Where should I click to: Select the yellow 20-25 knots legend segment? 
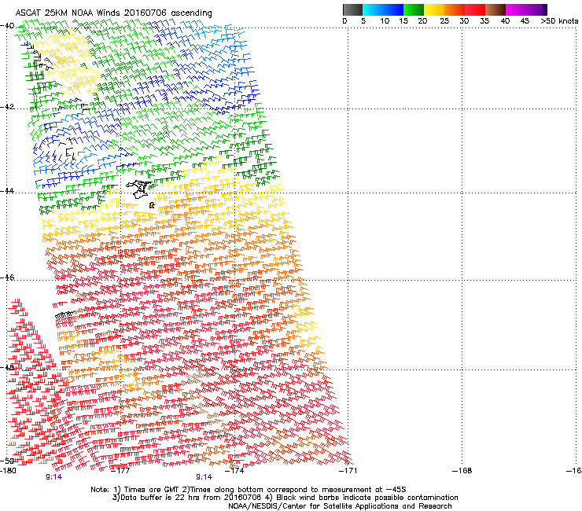[434, 9]
